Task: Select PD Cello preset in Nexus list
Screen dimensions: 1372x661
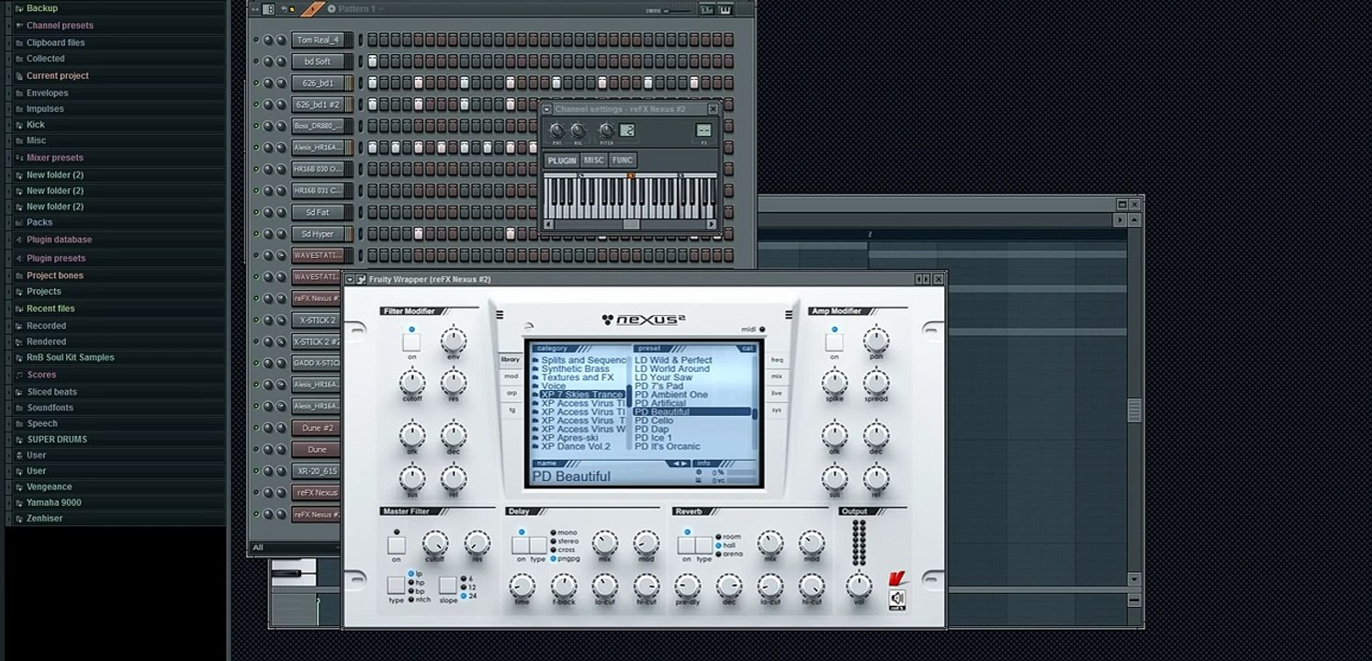Action: 654,420
